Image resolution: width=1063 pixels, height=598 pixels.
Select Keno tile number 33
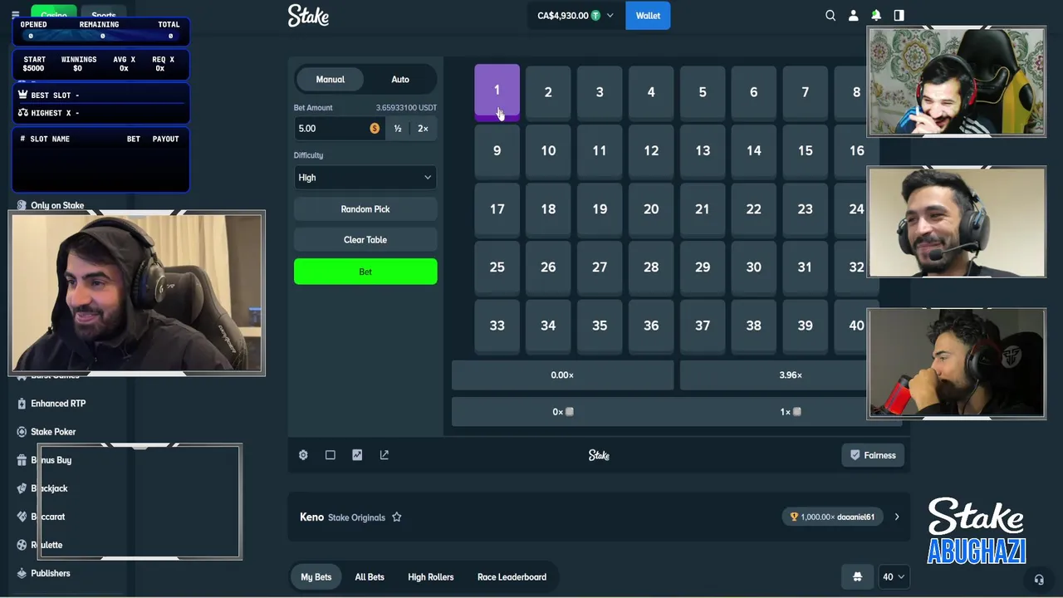coord(497,326)
